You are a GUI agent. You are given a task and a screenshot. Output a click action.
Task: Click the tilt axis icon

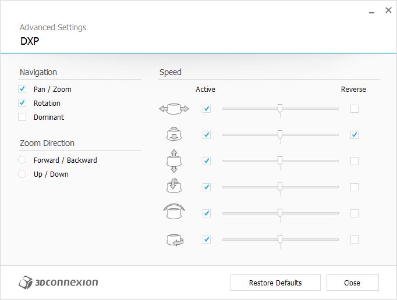coord(174,186)
